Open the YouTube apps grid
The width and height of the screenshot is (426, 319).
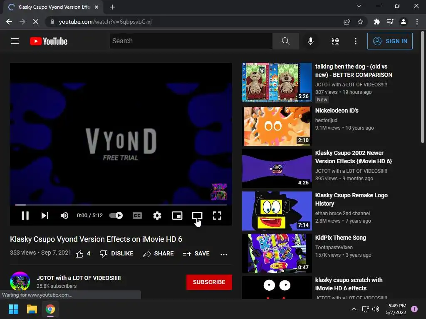point(336,41)
